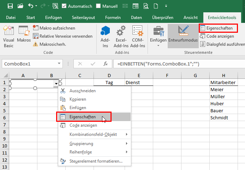Open Kombinationsfeld-Objekt submenu
This screenshot has height=170, width=245.
click(x=93, y=134)
